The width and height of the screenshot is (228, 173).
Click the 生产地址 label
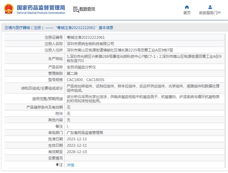click(55, 59)
